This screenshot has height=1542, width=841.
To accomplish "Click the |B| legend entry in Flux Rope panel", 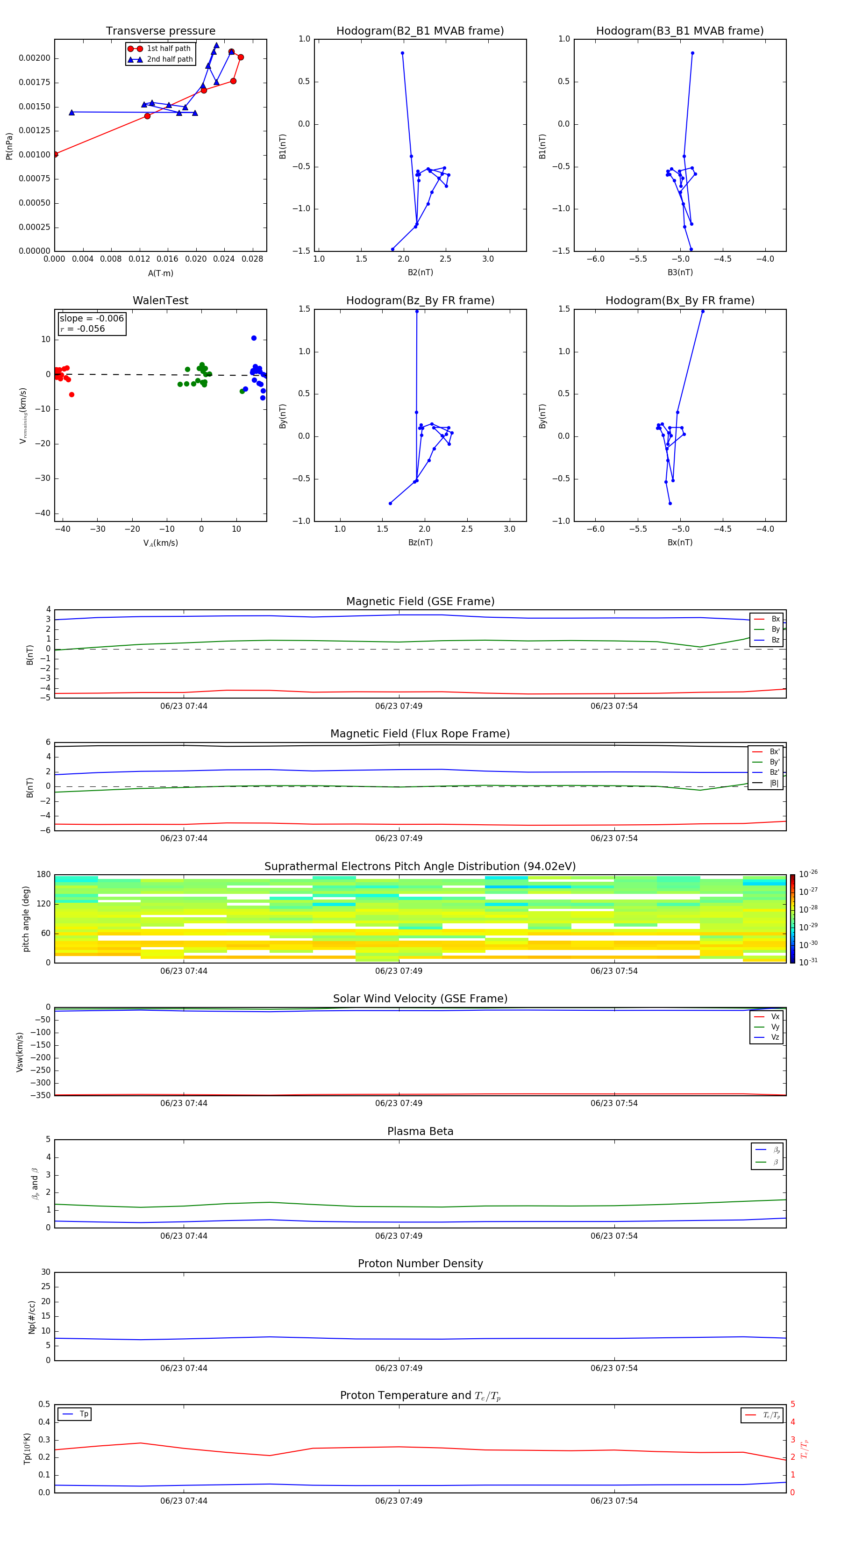I will pyautogui.click(x=766, y=783).
